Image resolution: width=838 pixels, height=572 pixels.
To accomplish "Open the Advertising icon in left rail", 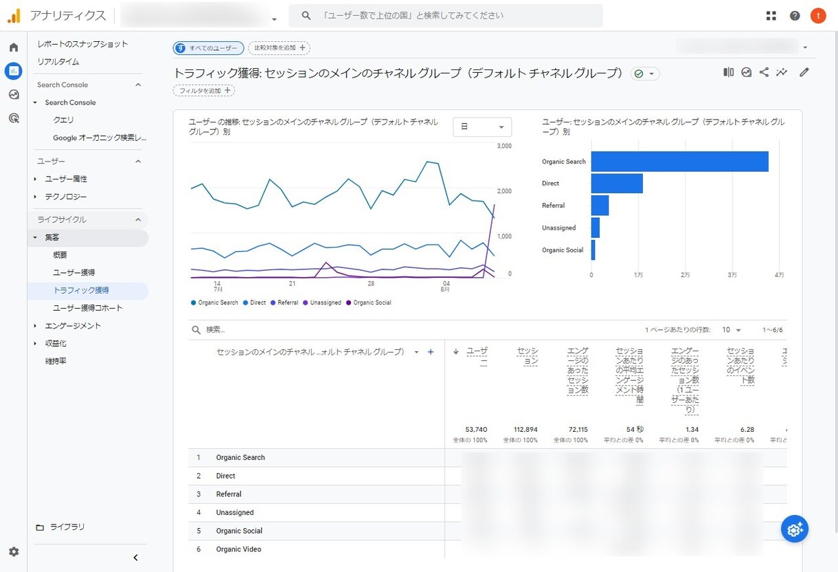I will tap(13, 118).
